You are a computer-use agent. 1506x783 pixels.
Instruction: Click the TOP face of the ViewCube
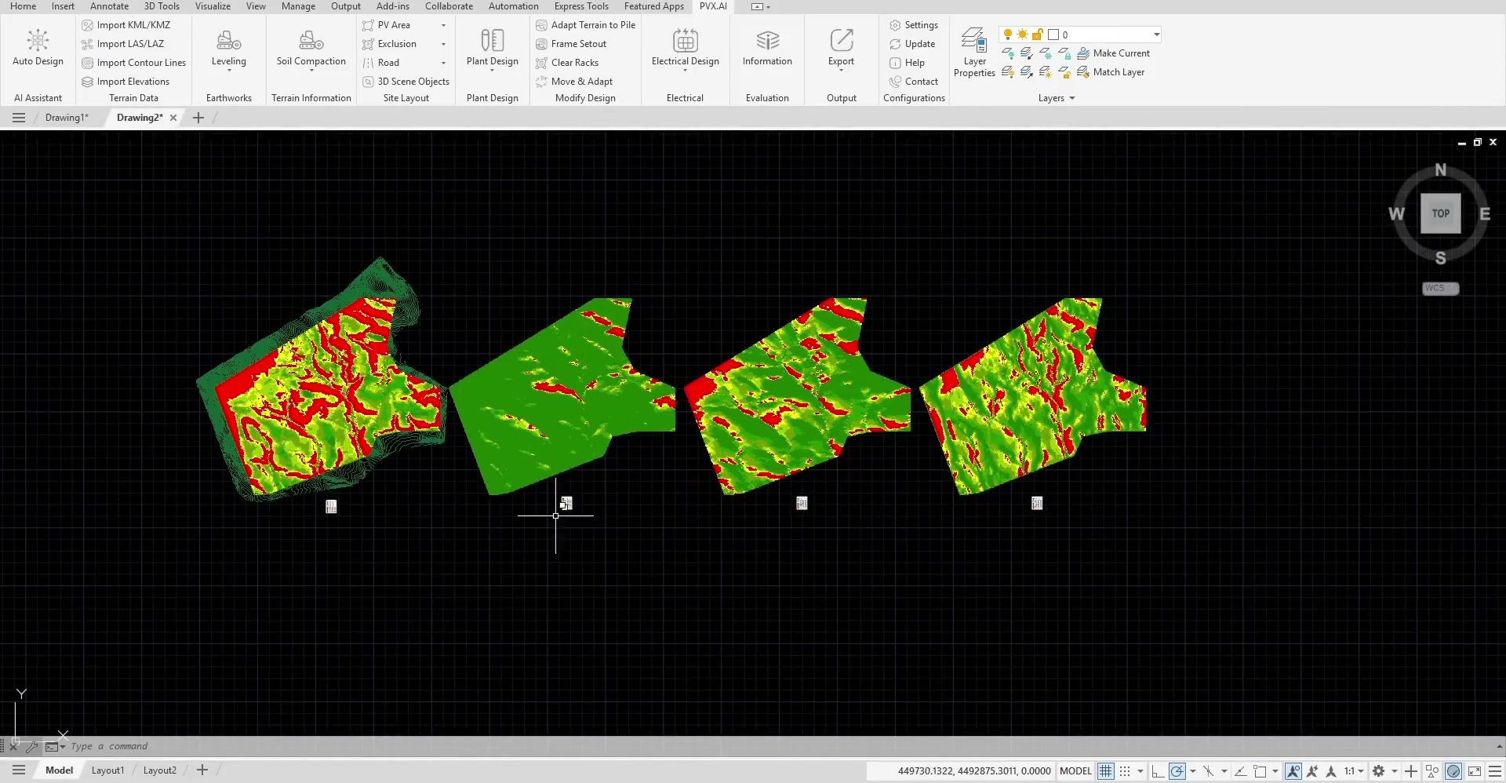[x=1440, y=213]
